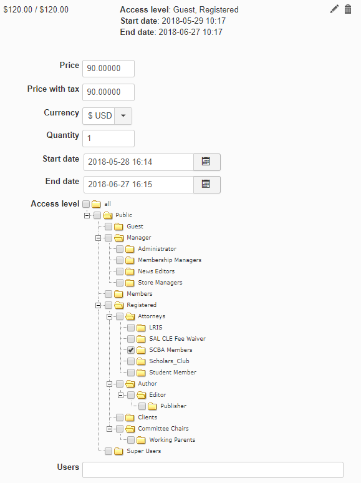Enable the Student Member checkbox

[x=131, y=373]
